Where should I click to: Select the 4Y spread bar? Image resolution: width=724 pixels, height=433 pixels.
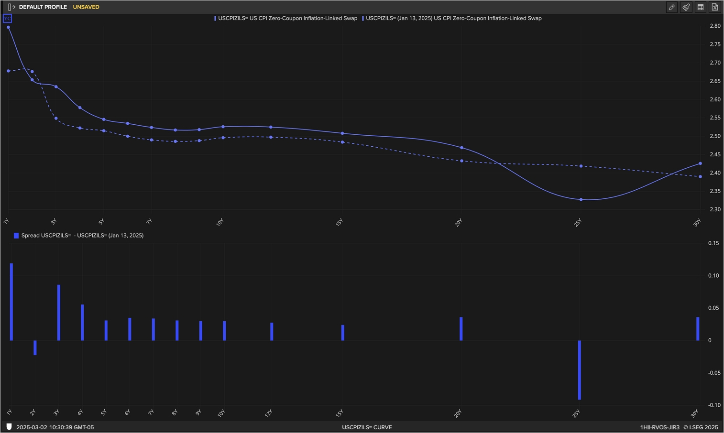point(82,323)
